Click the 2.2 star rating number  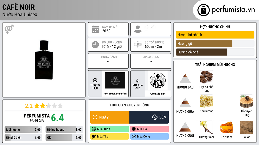coord(29,106)
